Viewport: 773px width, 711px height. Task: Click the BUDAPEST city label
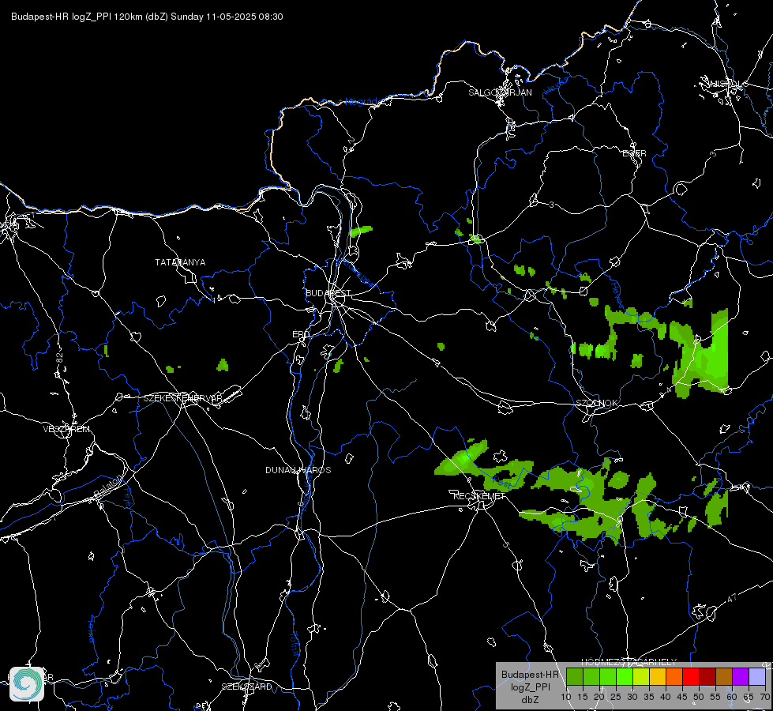click(x=328, y=293)
